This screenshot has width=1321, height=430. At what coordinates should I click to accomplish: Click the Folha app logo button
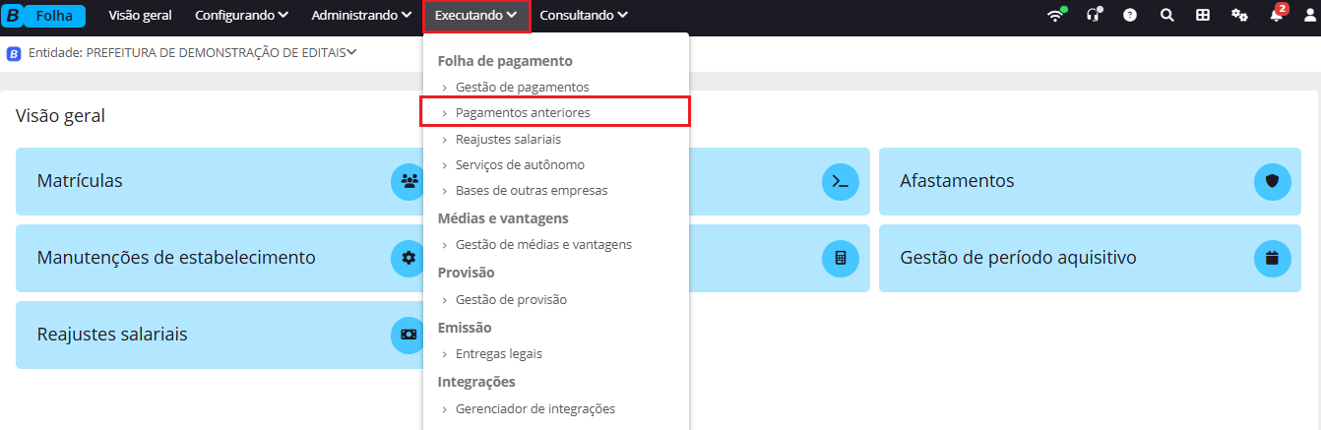(x=45, y=16)
